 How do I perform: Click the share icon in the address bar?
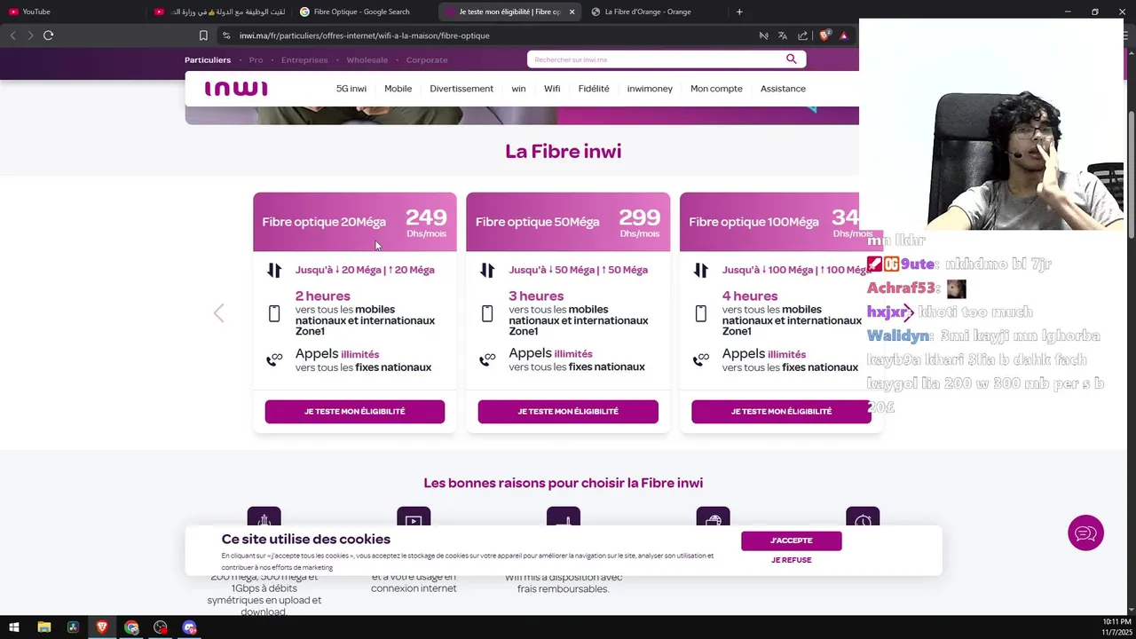pos(803,35)
